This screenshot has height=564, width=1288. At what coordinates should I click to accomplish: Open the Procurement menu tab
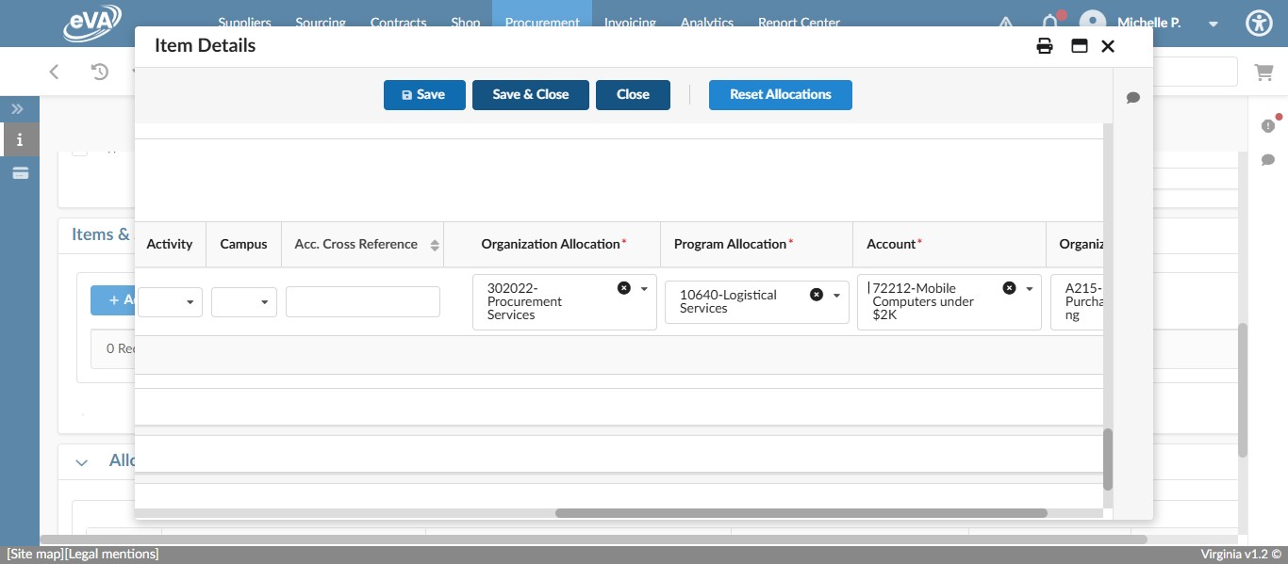coord(541,23)
